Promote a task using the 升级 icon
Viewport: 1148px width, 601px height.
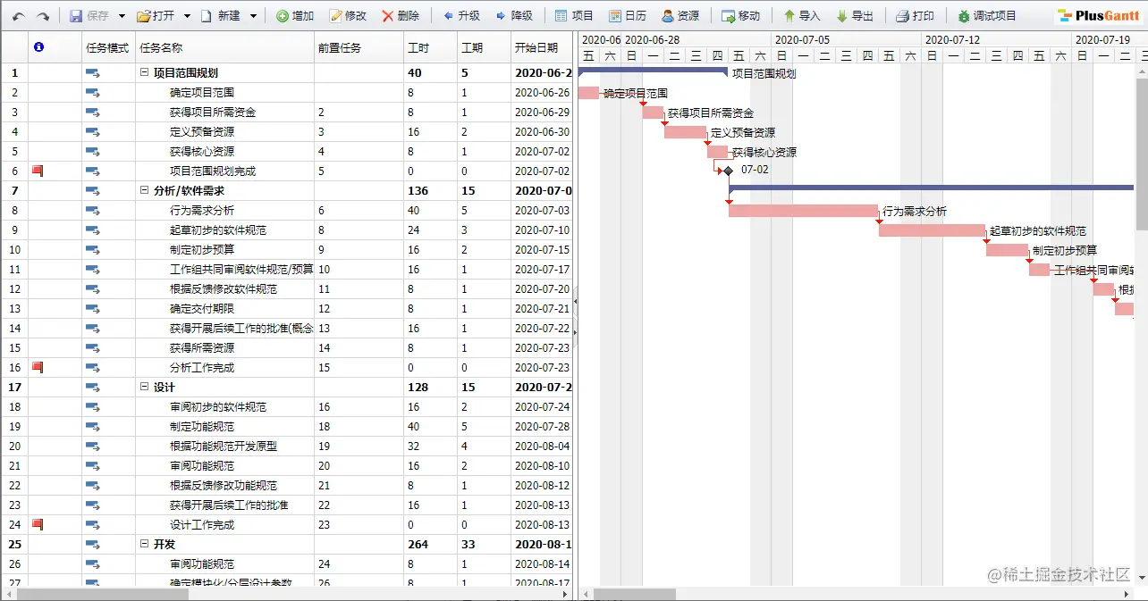(460, 14)
